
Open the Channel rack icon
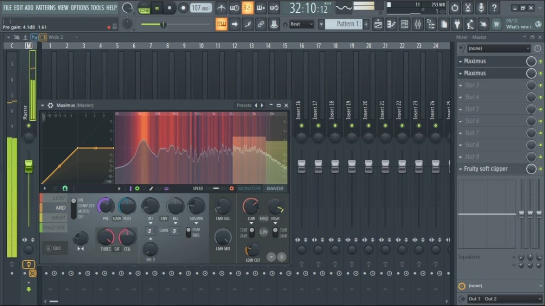[x=404, y=24]
